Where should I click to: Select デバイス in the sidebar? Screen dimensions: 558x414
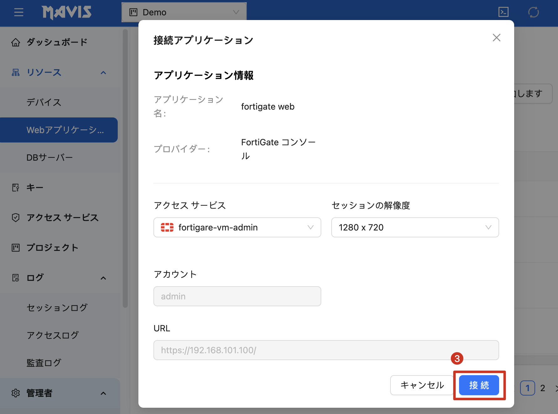44,102
